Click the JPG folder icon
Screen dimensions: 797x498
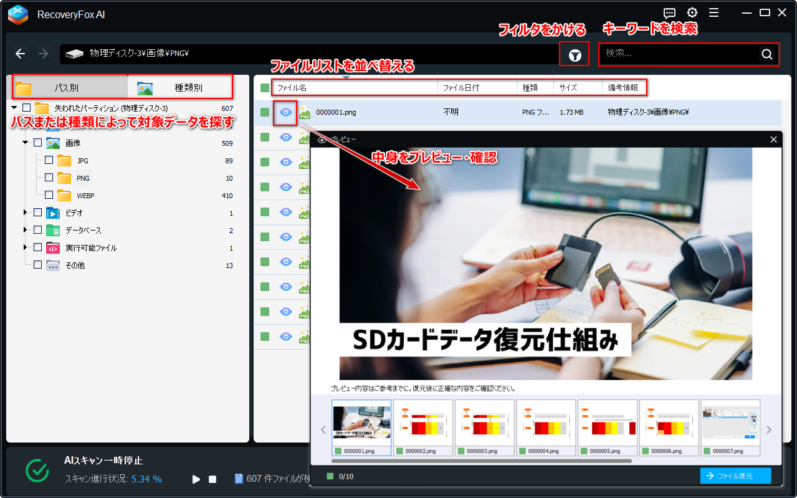[64, 161]
